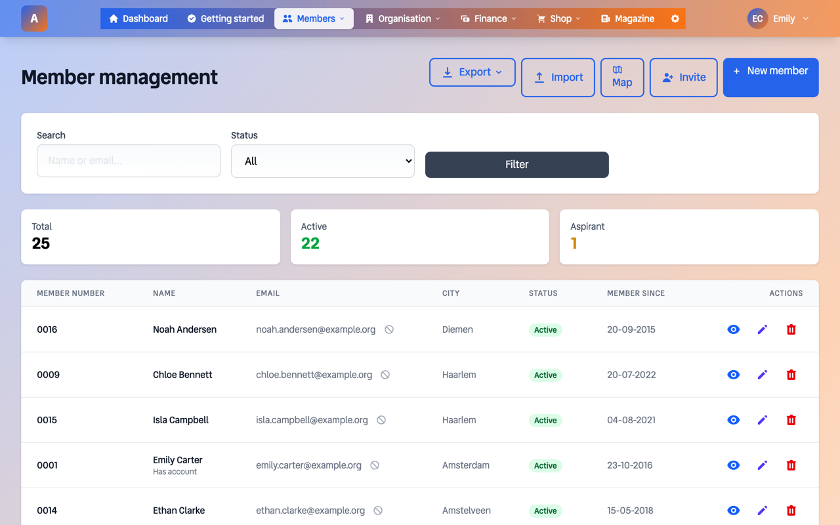Open the Shop menu
840x525 pixels.
point(559,18)
